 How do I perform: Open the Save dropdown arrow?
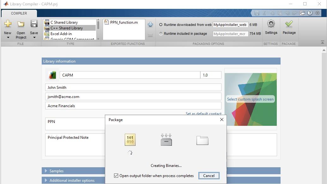[x=34, y=38]
